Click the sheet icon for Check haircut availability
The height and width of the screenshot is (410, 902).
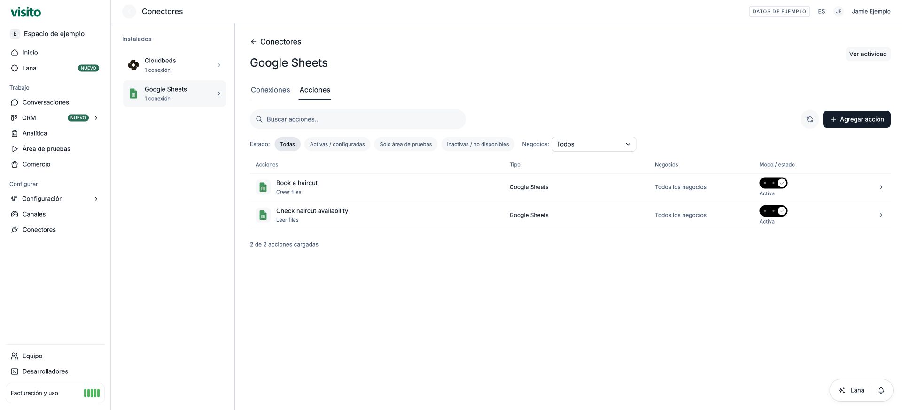(263, 215)
